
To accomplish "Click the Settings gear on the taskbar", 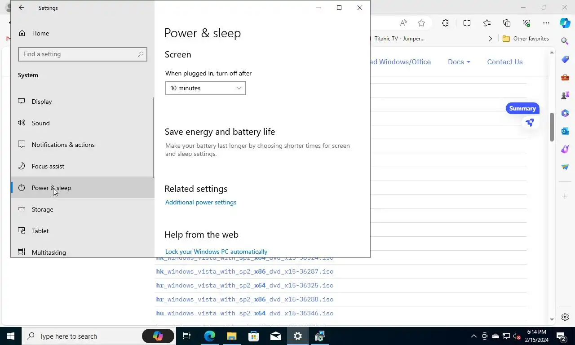I will pyautogui.click(x=298, y=336).
